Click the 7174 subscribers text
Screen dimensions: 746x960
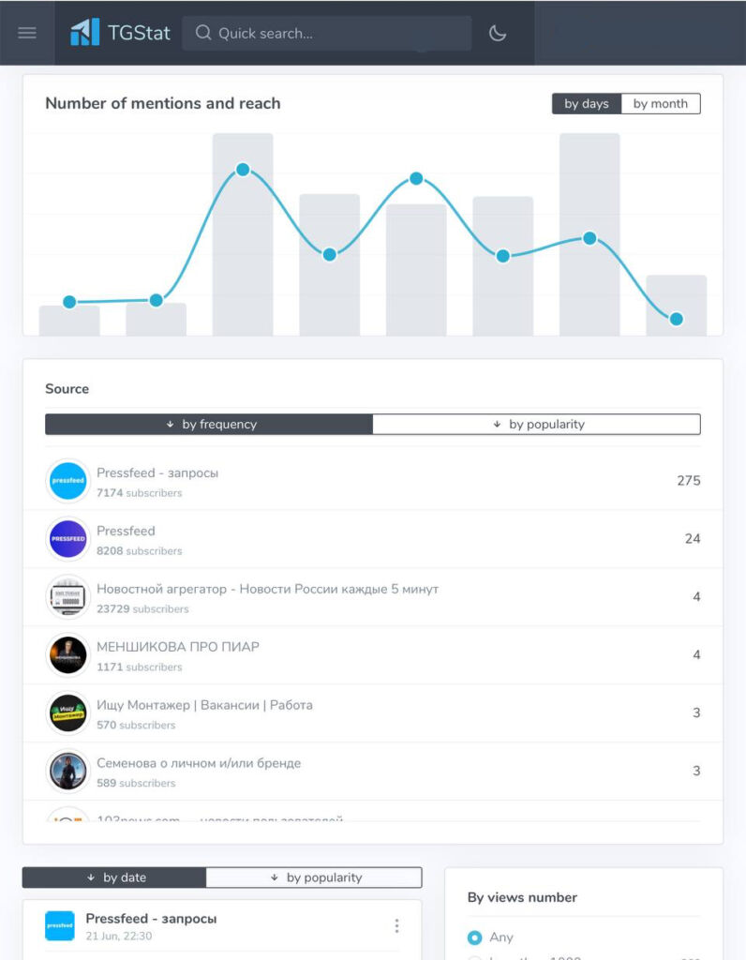click(x=140, y=493)
